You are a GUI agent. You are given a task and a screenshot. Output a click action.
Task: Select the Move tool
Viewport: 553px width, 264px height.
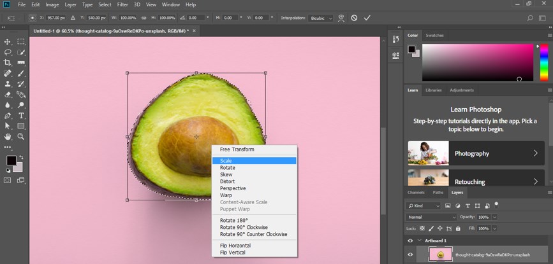[x=7, y=42]
